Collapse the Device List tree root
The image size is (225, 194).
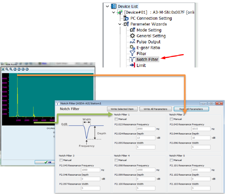tap(107, 7)
